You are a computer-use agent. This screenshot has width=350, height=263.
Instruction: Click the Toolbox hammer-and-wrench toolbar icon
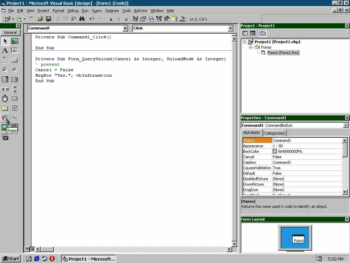[167, 19]
